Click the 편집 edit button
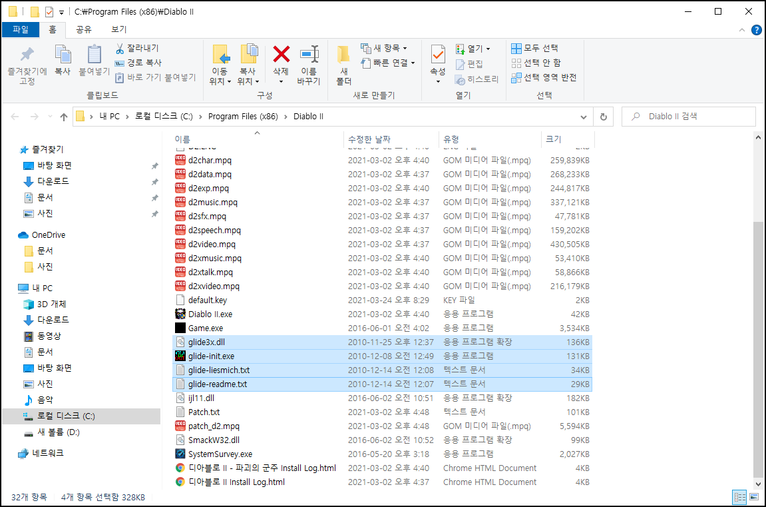Screen dimensions: 766x507 coord(469,64)
